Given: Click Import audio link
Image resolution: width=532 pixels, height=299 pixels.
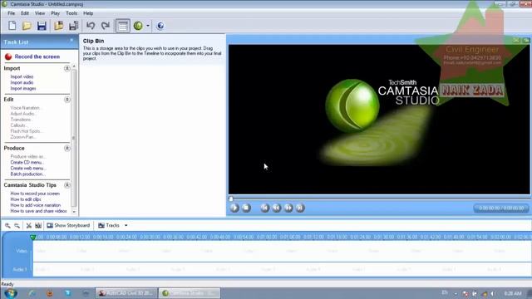Looking at the screenshot, I should [x=22, y=82].
